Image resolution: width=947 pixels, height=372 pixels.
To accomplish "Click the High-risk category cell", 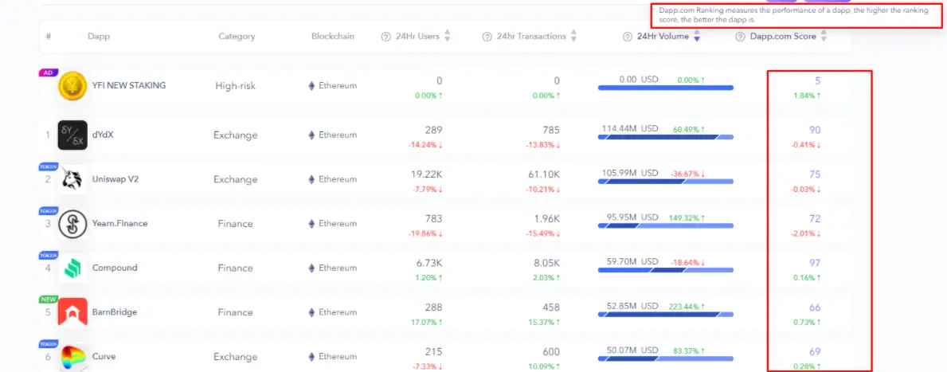I will click(x=236, y=86).
